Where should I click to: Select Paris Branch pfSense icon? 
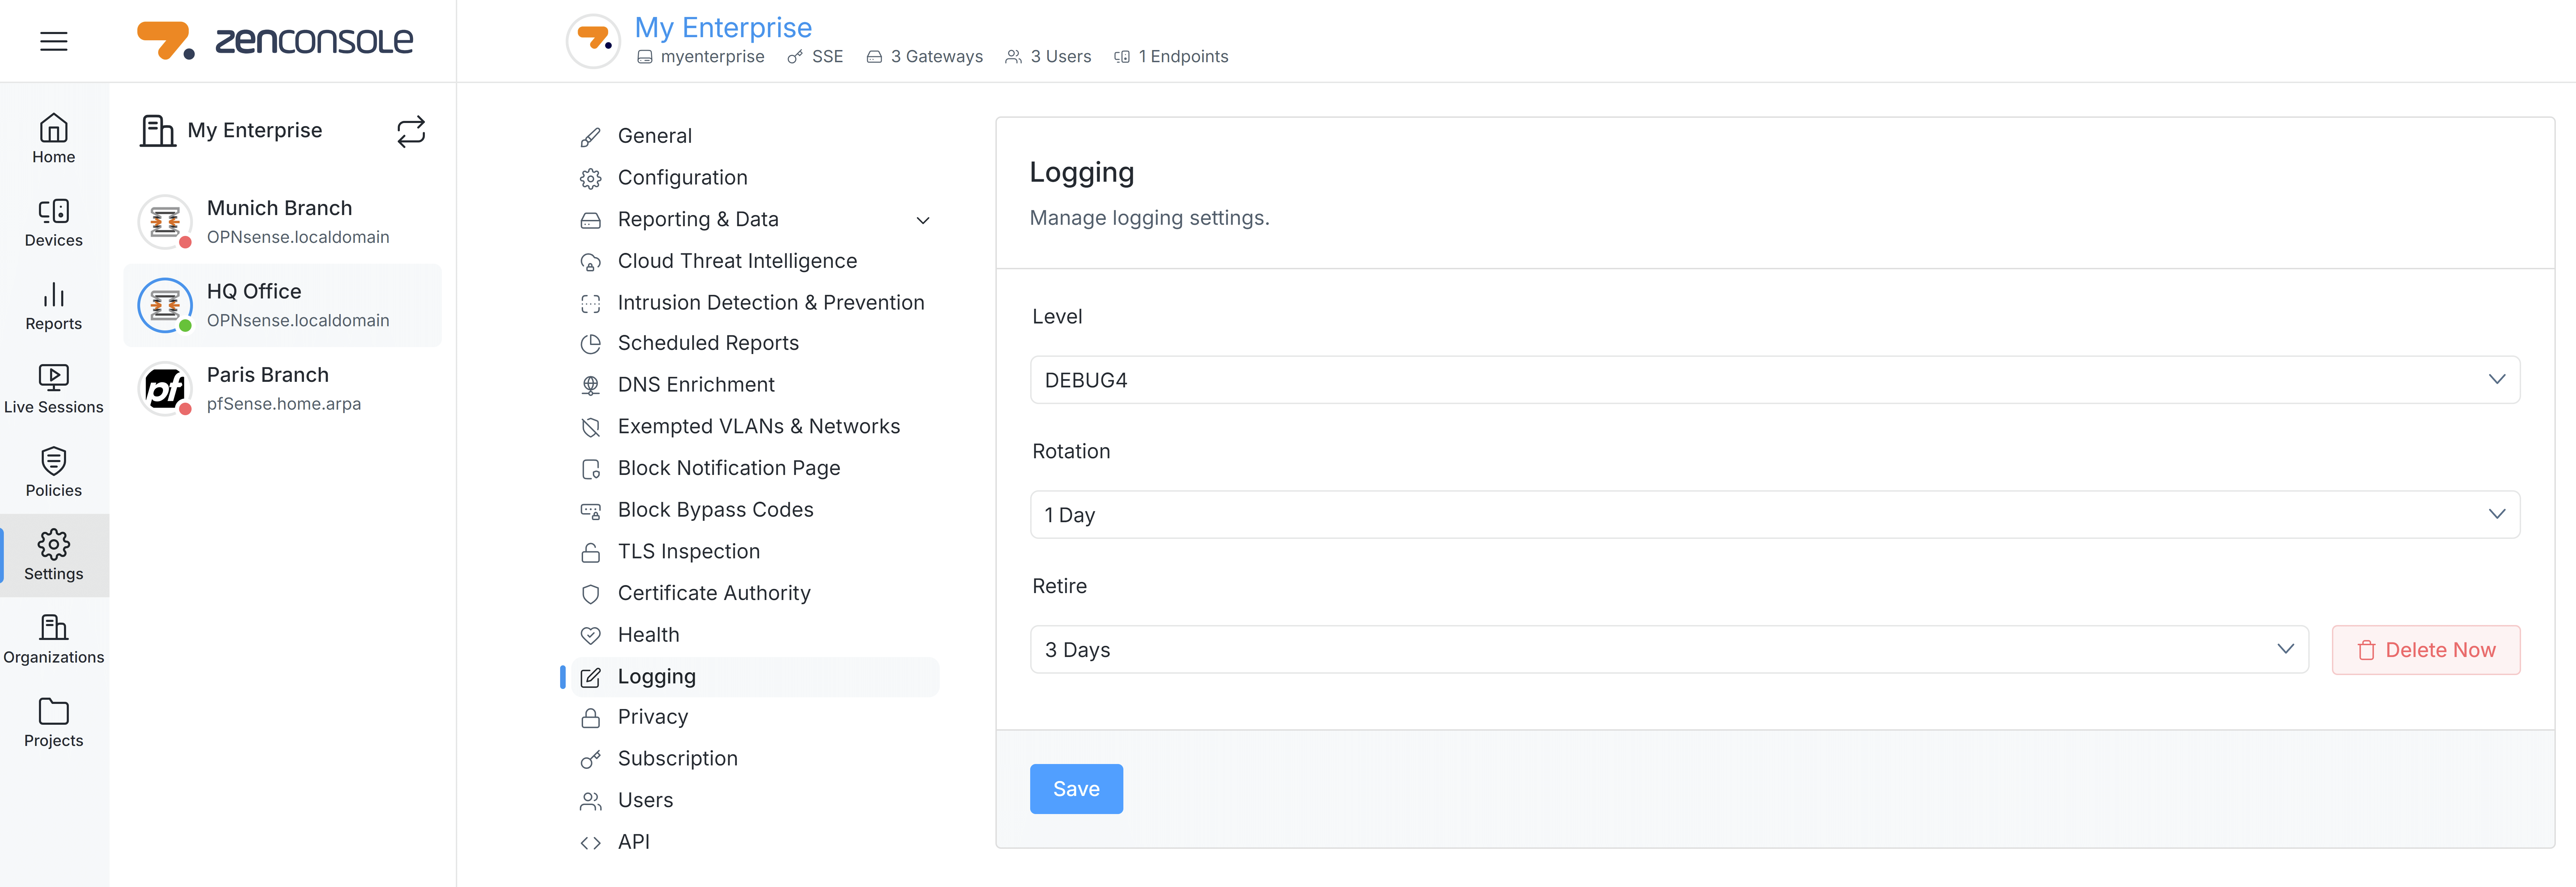pyautogui.click(x=165, y=388)
